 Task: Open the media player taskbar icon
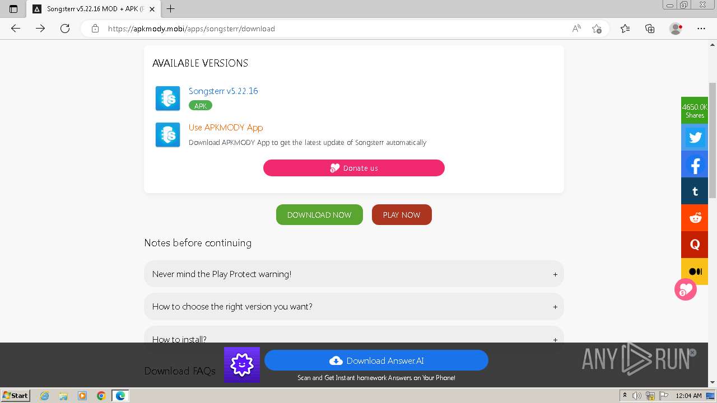(82, 396)
